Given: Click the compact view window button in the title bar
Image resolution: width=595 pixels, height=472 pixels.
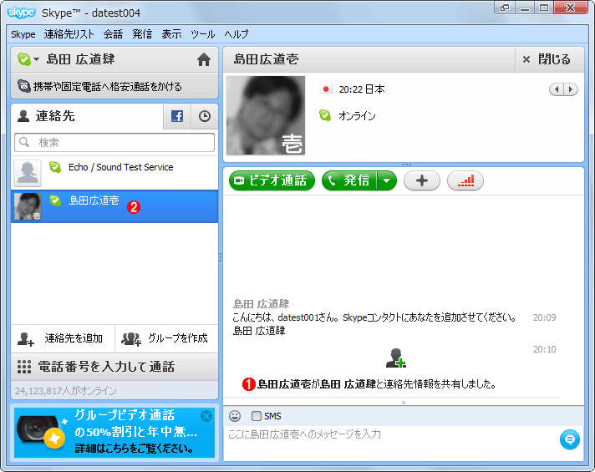Looking at the screenshot, I should [505, 8].
